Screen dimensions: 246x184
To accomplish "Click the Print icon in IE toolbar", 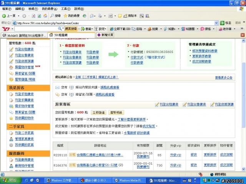I will (x=100, y=16).
